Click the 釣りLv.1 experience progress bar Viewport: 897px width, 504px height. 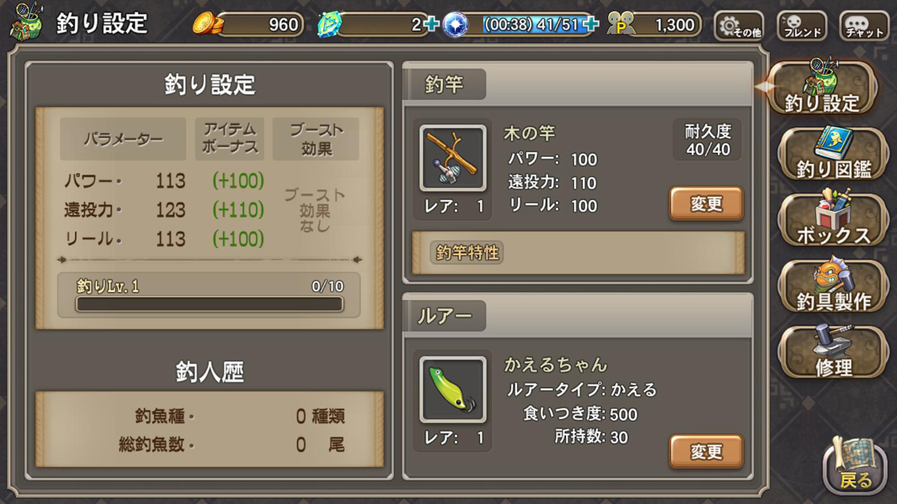pos(210,304)
